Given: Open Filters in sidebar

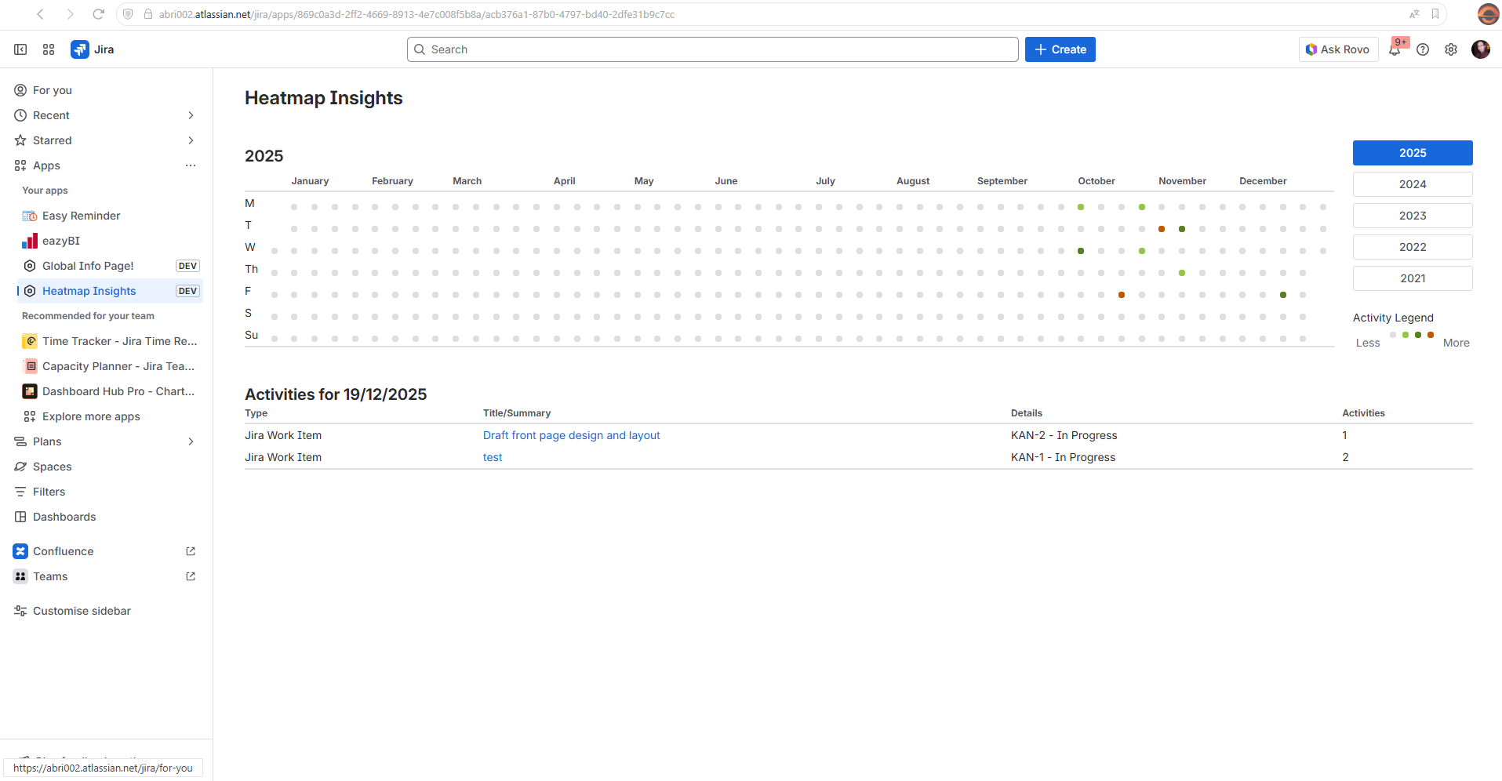Looking at the screenshot, I should [x=106, y=492].
